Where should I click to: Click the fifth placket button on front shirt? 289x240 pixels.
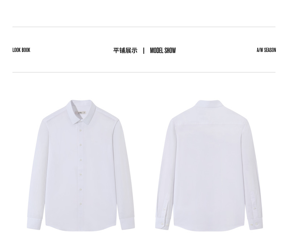click(81, 189)
